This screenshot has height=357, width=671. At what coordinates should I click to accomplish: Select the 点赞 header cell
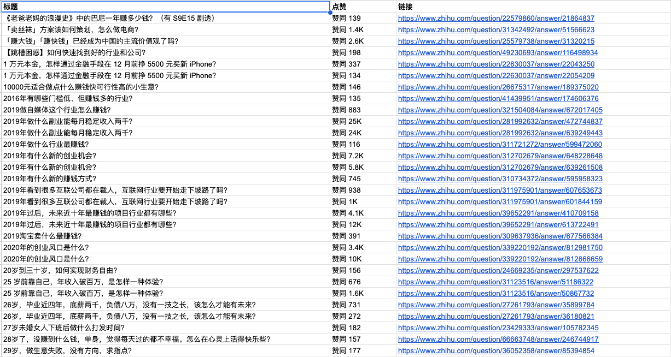[363, 7]
